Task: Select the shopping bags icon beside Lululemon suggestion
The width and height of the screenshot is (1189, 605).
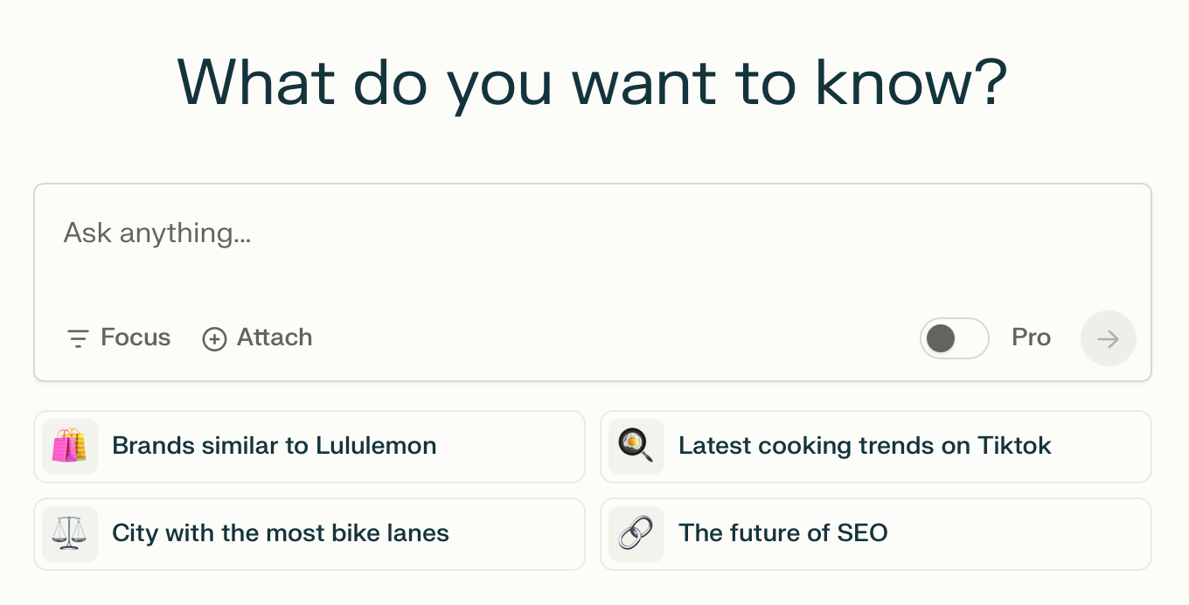Action: click(69, 446)
